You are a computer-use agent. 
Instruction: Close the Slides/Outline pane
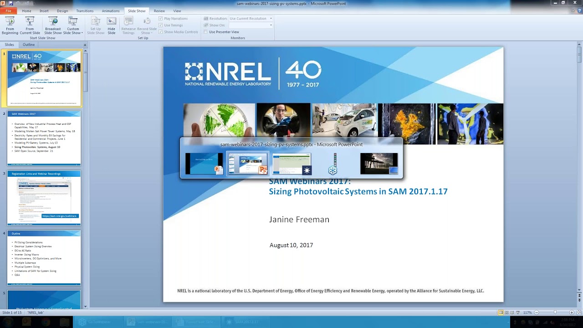(85, 45)
